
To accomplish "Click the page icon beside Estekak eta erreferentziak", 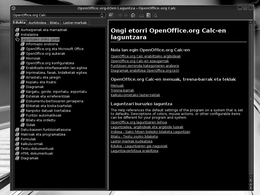I will click(22, 96).
